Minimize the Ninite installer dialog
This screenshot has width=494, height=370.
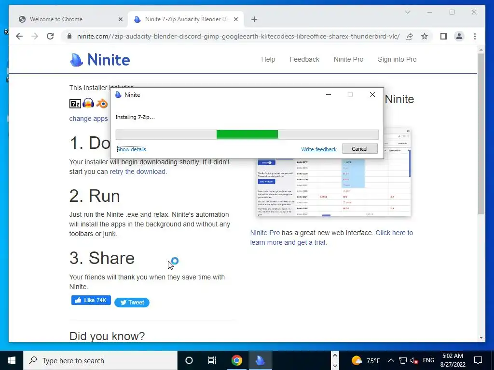coord(328,95)
